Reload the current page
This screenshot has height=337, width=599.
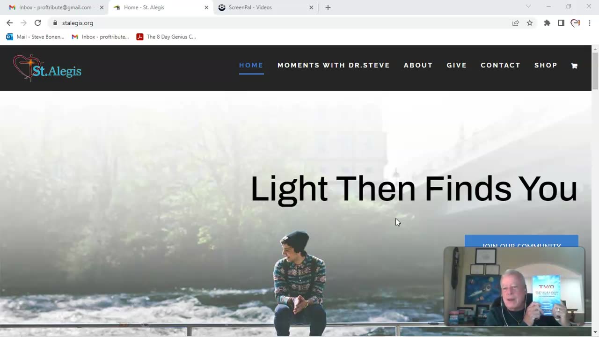(38, 23)
